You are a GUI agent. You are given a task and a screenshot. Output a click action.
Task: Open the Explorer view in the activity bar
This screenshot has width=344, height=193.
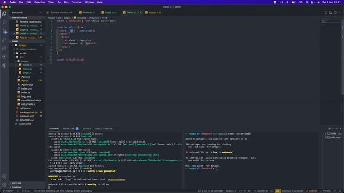[4, 13]
